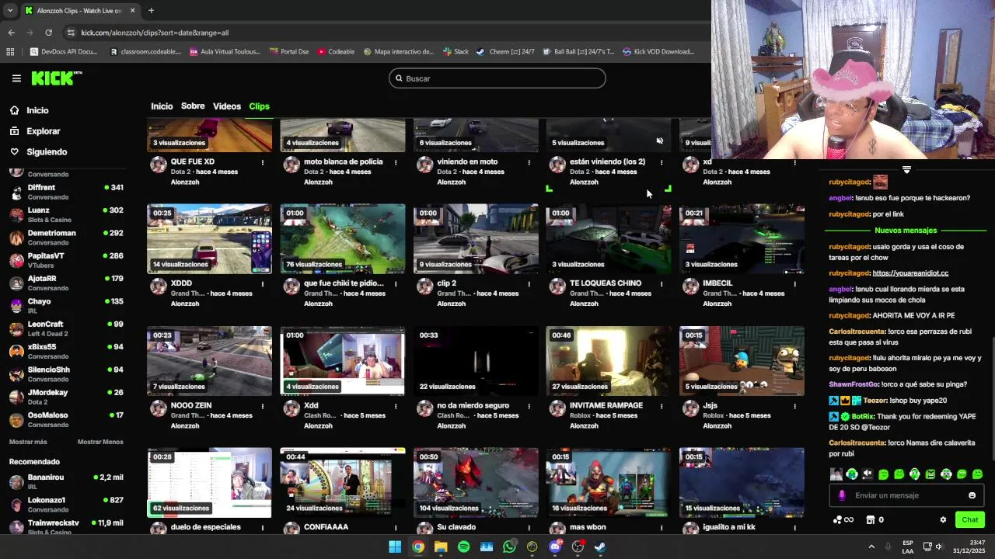Show hidden system tray icons
The height and width of the screenshot is (559, 995).
(x=871, y=547)
